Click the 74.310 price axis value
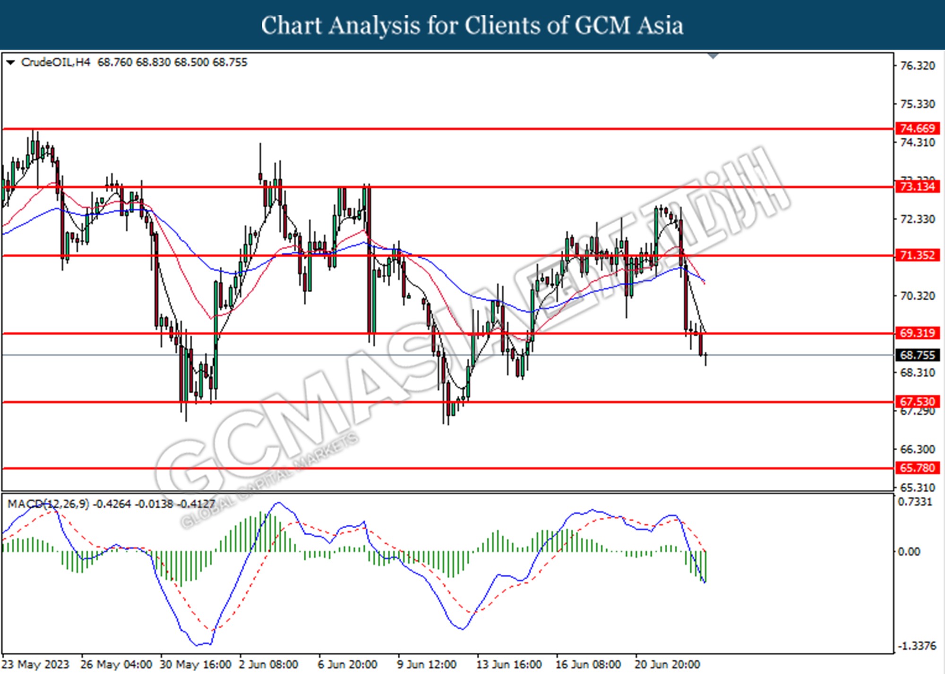The width and height of the screenshot is (945, 674). [917, 143]
